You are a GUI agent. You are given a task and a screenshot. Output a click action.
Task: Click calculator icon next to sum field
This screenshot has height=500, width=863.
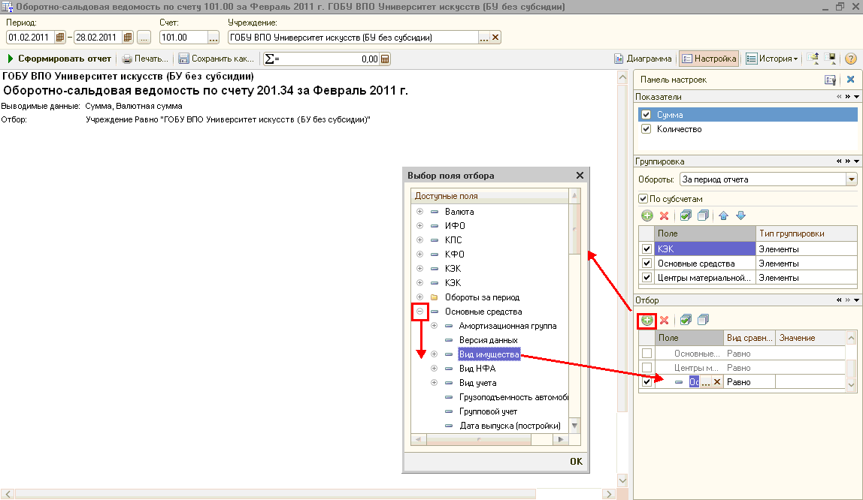click(385, 59)
